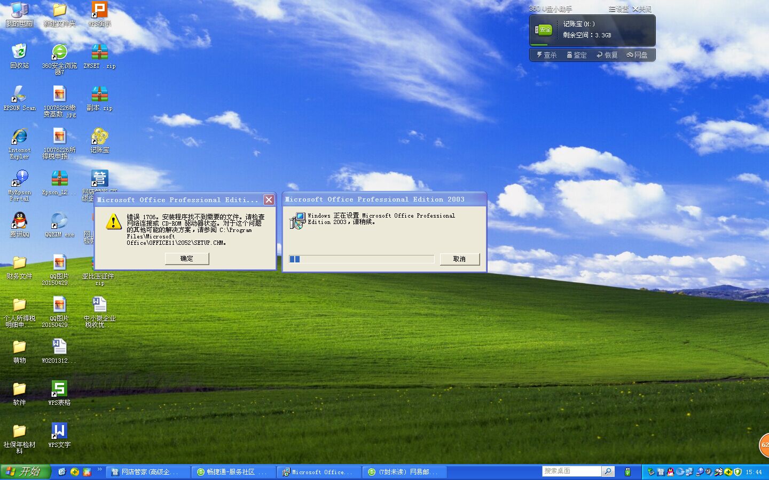Click 恢复 in the 360 U盘小助手 toolbar
This screenshot has width=769, height=480.
(607, 55)
